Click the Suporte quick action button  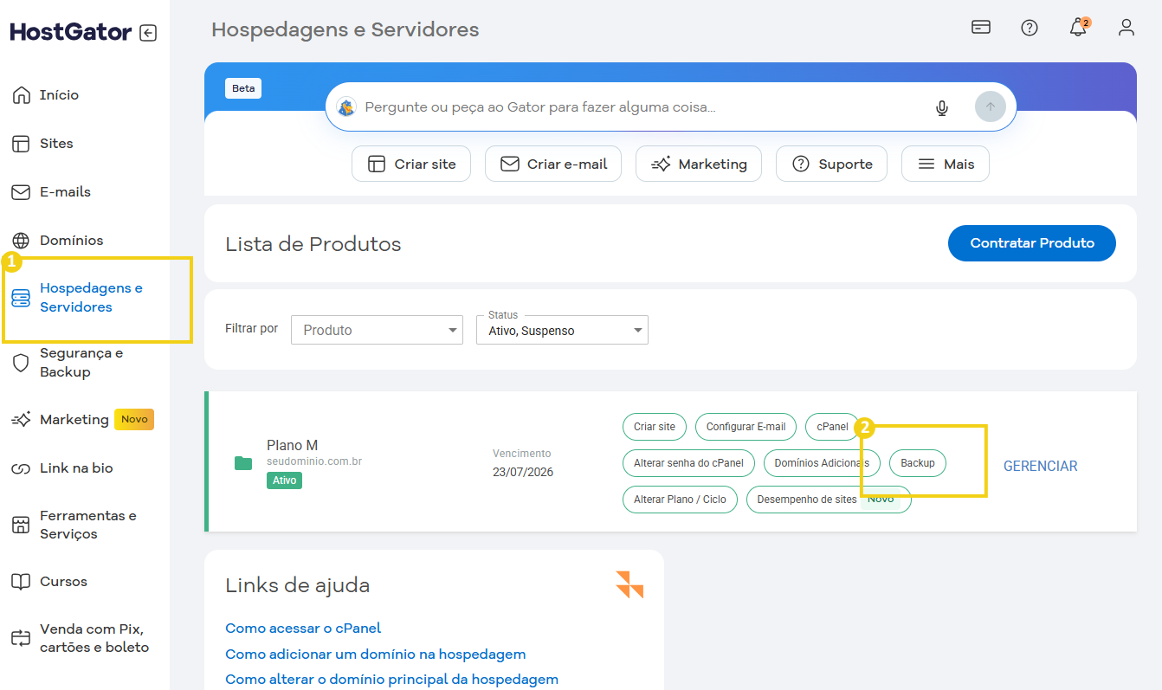coord(831,164)
